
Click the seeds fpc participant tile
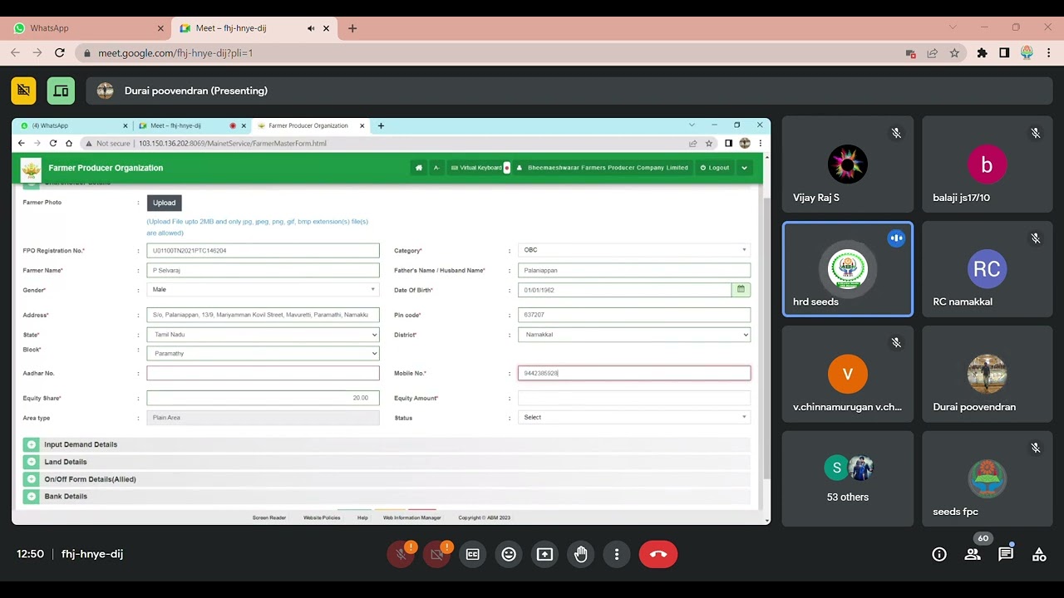987,479
